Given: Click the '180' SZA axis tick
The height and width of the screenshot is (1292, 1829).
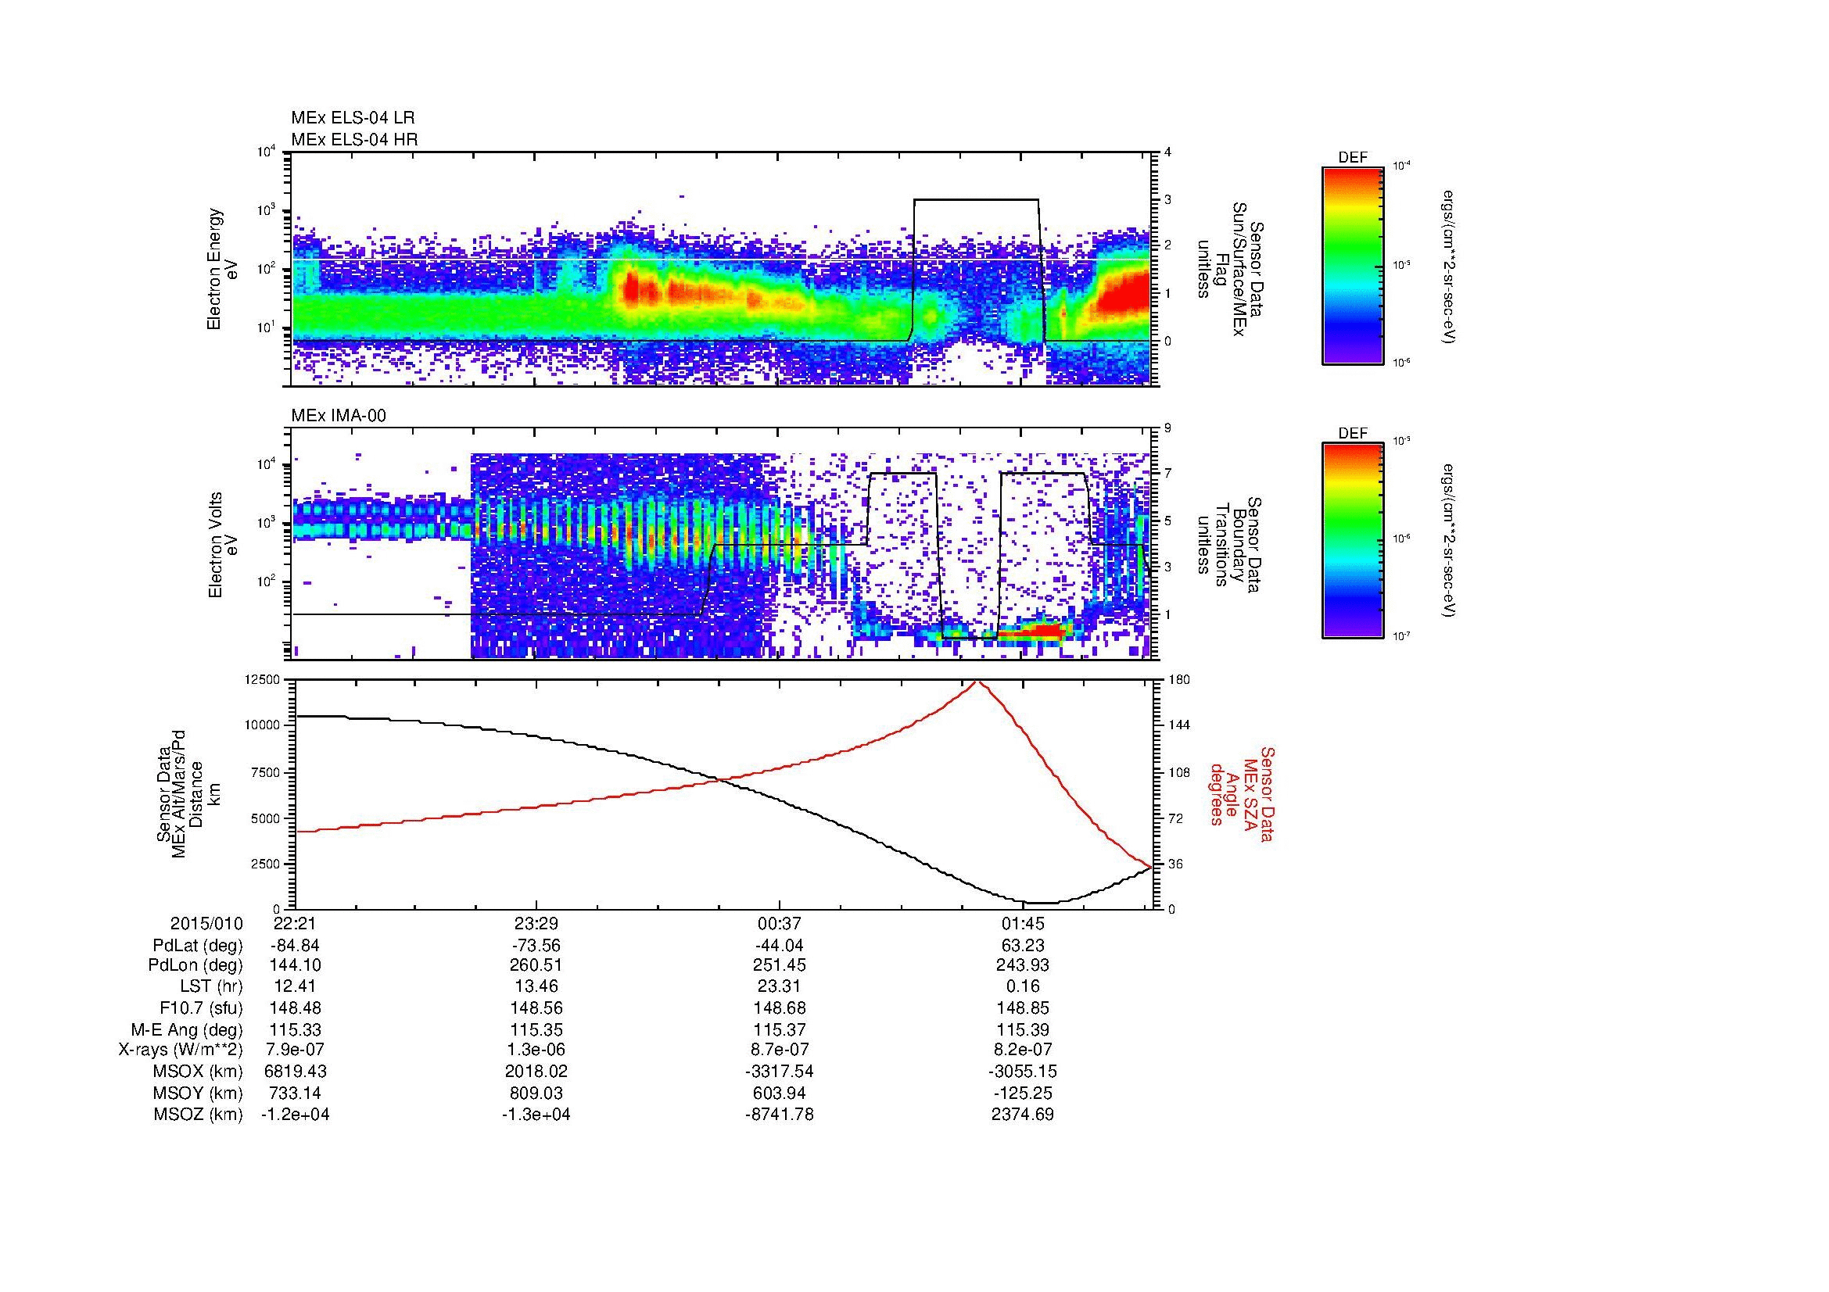Looking at the screenshot, I should point(1179,680).
